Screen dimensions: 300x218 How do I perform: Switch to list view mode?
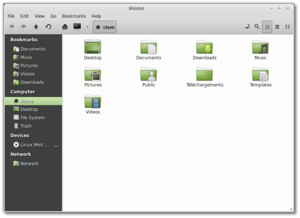coord(277,27)
